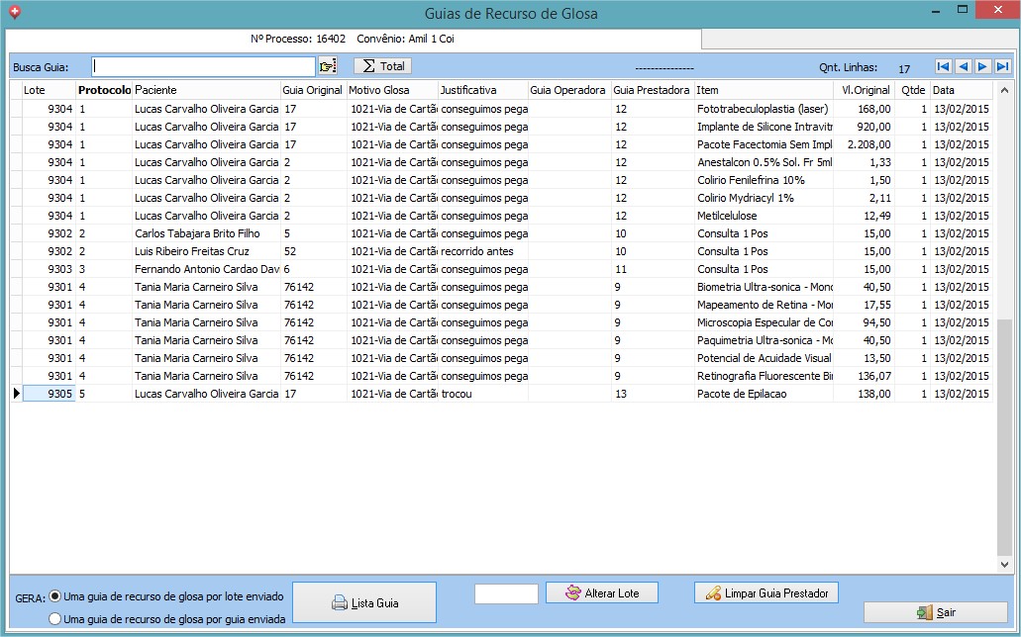Click the lote input box beside Alterar Lote
1021x637 pixels.
[x=506, y=593]
